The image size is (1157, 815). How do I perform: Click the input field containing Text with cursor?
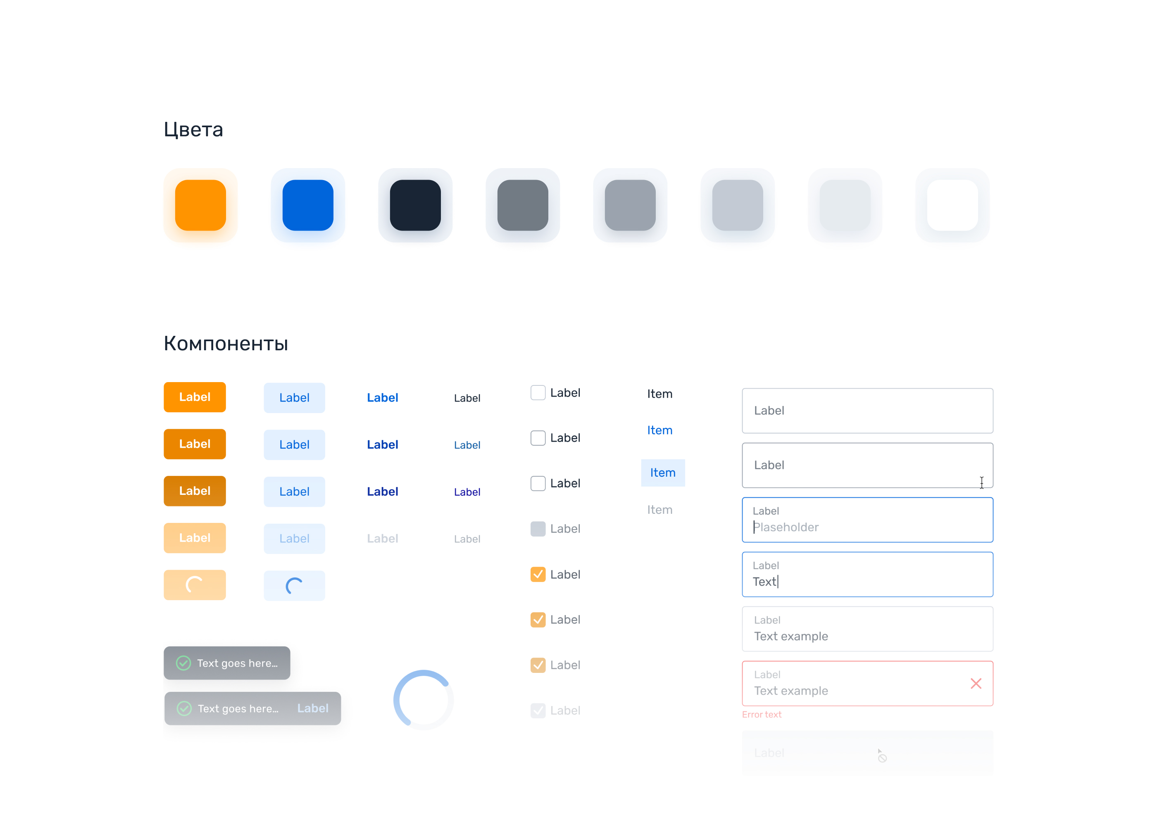pos(867,574)
